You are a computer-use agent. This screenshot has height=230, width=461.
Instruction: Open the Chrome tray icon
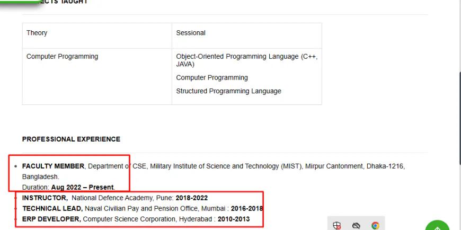click(375, 226)
